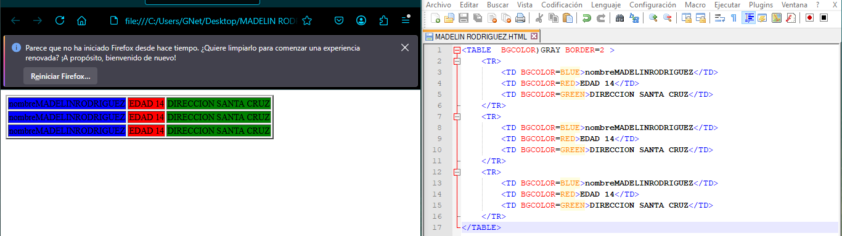Save all open files in Notepad++
The height and width of the screenshot is (236, 842).
(478, 18)
